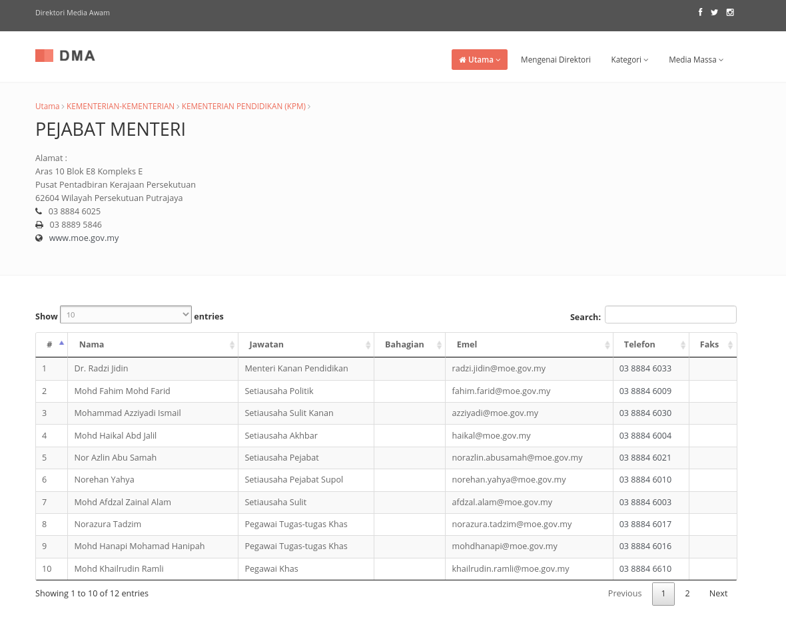Select email haikal@moe.gov.my
This screenshot has height=619, width=786.
492,436
